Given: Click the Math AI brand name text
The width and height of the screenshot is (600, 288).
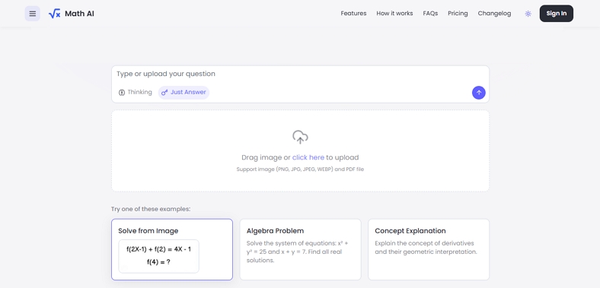Looking at the screenshot, I should tap(79, 14).
